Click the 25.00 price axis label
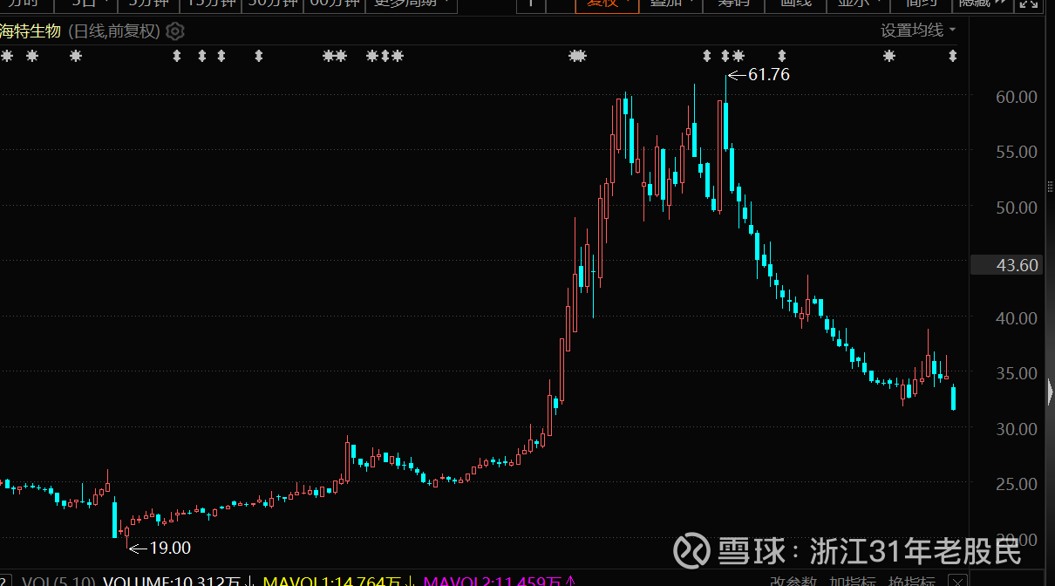 pos(1017,484)
